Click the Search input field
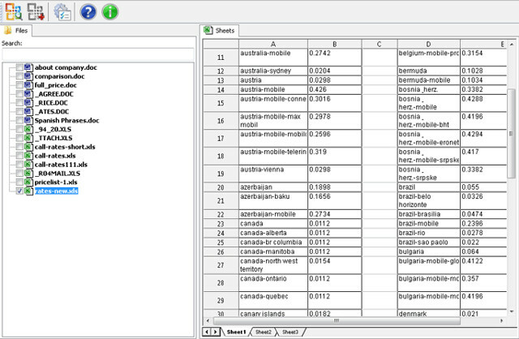This screenshot has height=339, width=519. click(x=98, y=54)
